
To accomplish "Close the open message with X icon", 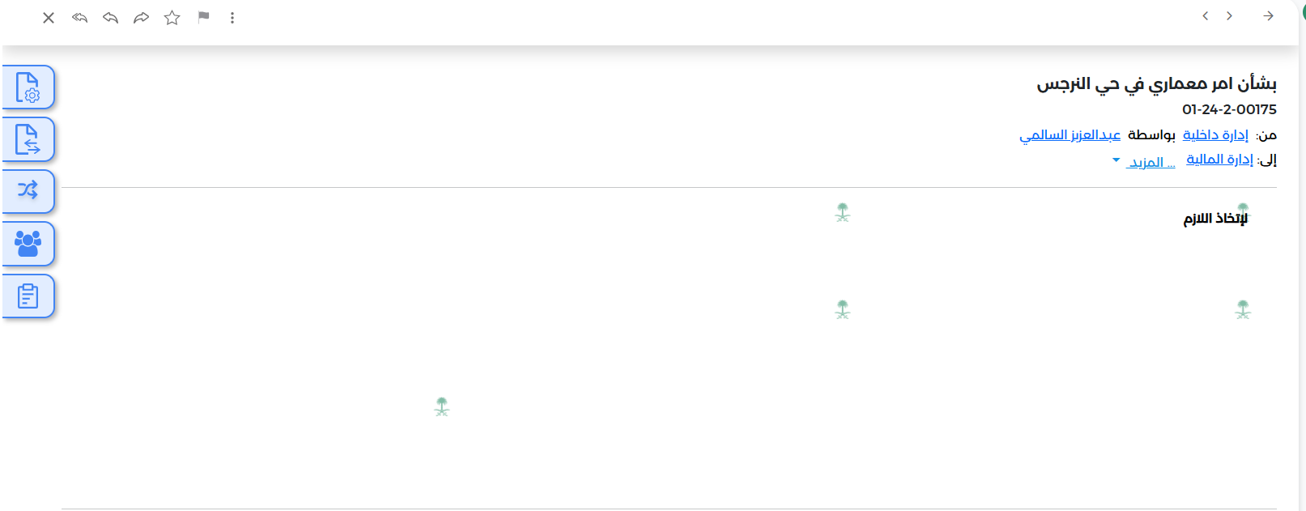I will pos(49,18).
